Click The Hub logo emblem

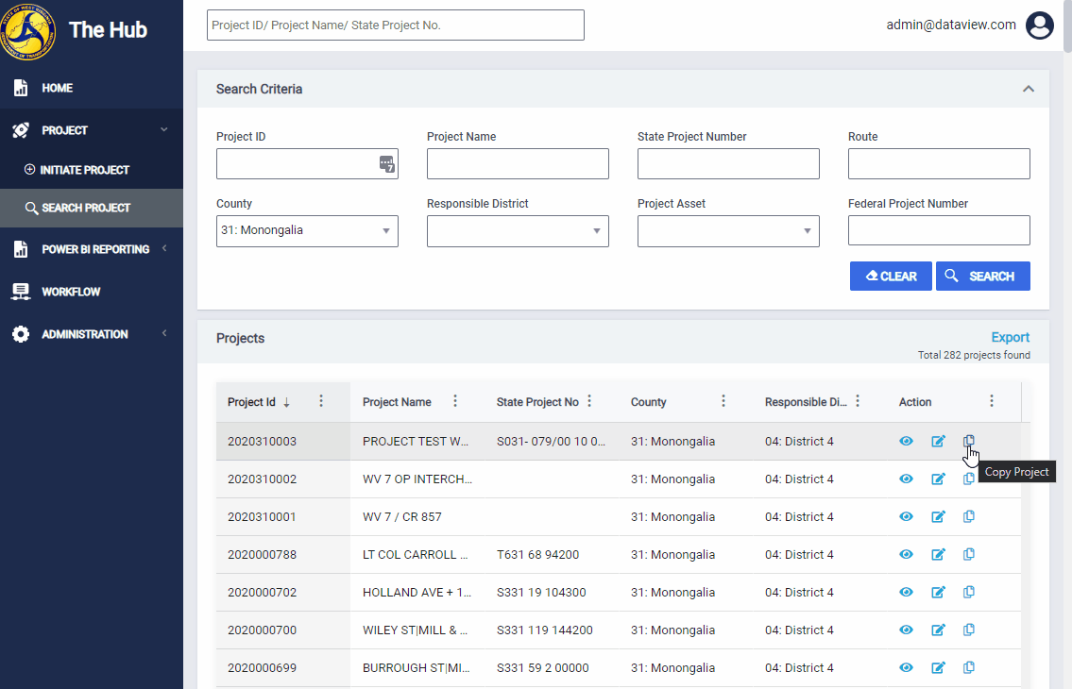point(28,31)
